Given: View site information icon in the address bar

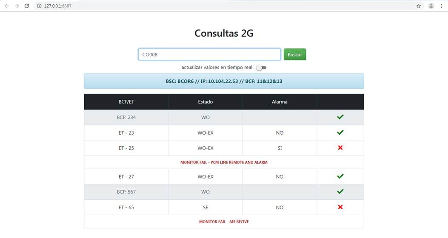Looking at the screenshot, I should coord(39,6).
